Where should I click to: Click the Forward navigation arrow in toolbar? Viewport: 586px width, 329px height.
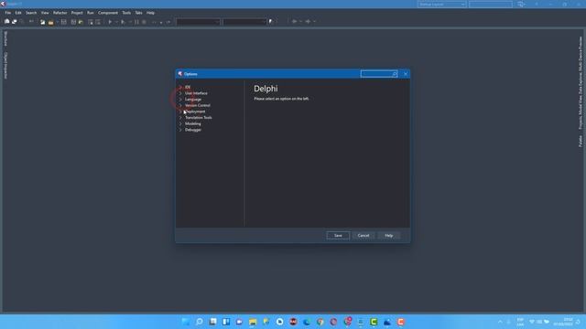[308, 22]
